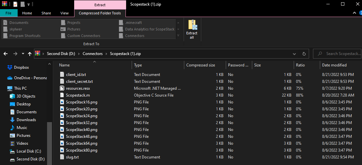The image size is (362, 165).
Task: Select the ScopeStack32.png file icon
Action: point(62,123)
